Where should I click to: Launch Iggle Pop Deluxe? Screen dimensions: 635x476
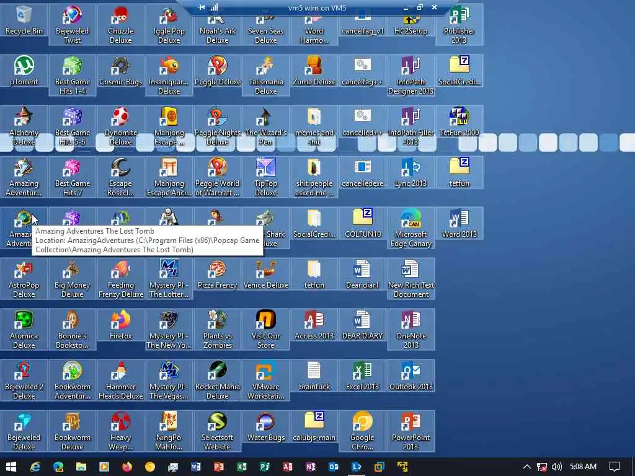click(169, 24)
